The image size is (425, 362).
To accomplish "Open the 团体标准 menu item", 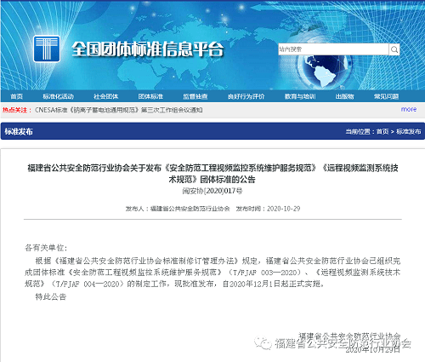I will 150,96.
